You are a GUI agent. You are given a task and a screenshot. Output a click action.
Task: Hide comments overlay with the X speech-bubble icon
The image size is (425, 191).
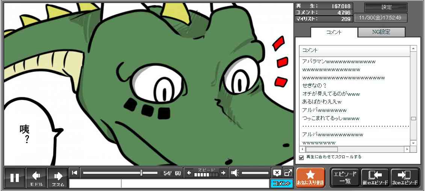tap(277, 173)
